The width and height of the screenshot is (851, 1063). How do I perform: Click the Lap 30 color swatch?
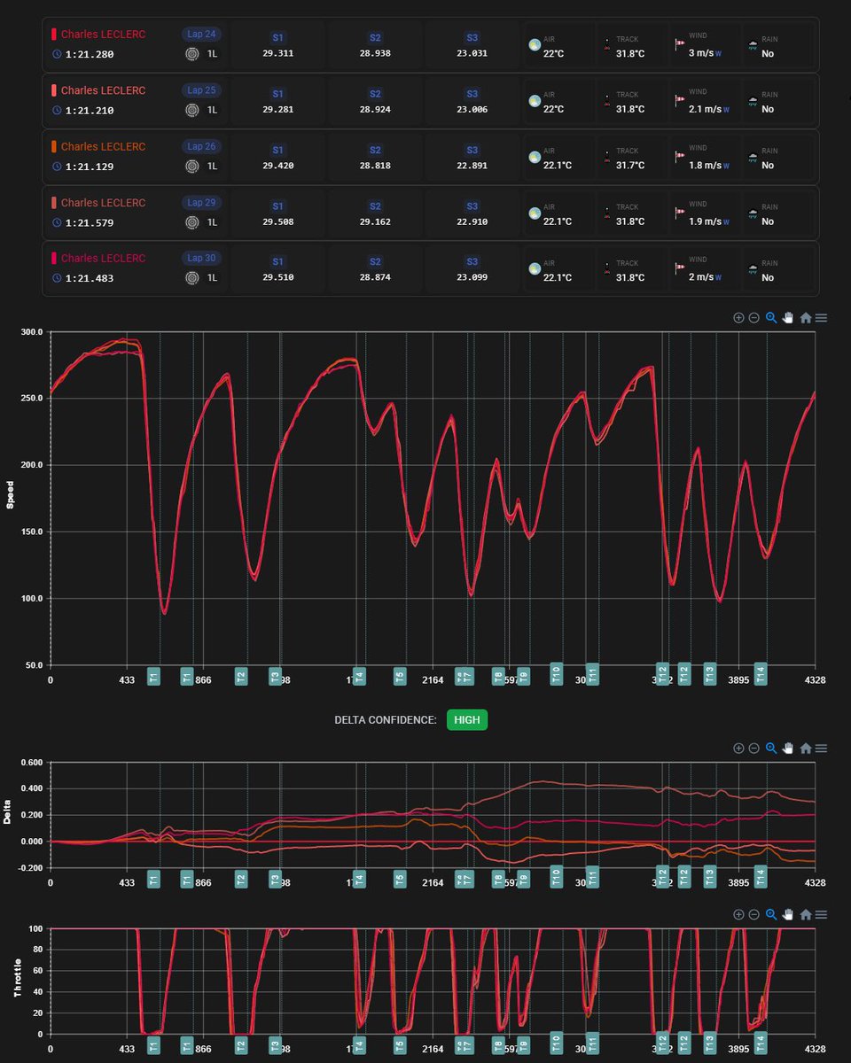(x=54, y=259)
